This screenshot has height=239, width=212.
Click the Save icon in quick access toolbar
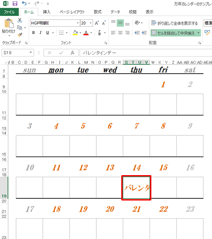click(x=15, y=3)
